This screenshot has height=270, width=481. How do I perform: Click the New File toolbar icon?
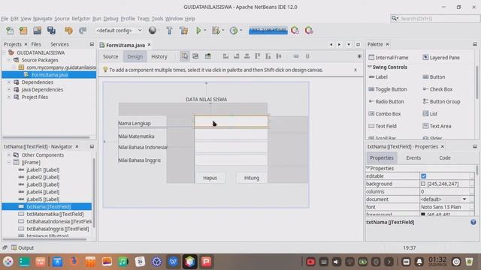pos(10,31)
